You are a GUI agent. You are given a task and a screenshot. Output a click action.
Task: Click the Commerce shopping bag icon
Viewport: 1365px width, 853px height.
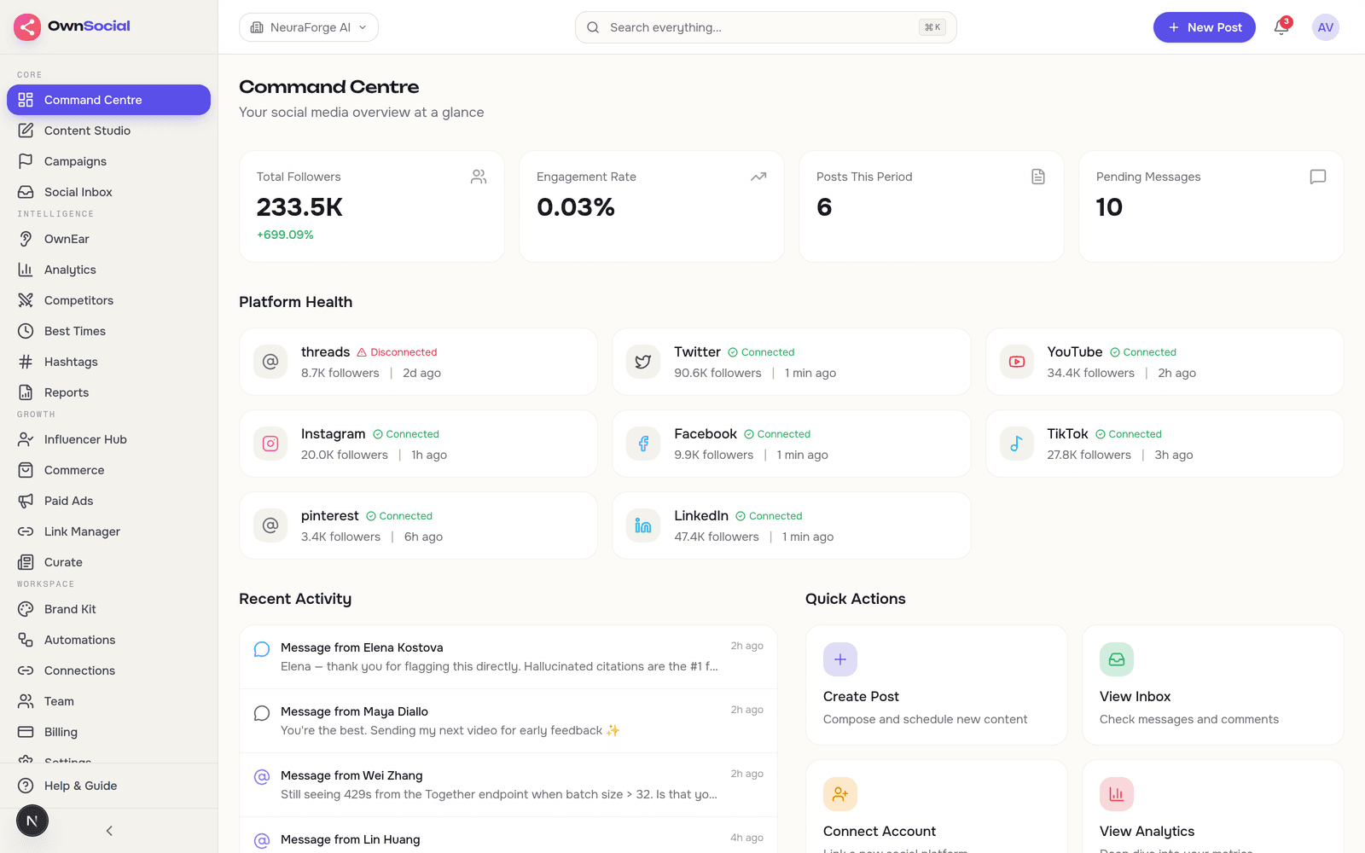click(x=26, y=470)
